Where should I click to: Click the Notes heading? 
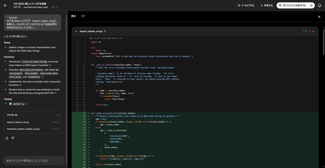7,43
